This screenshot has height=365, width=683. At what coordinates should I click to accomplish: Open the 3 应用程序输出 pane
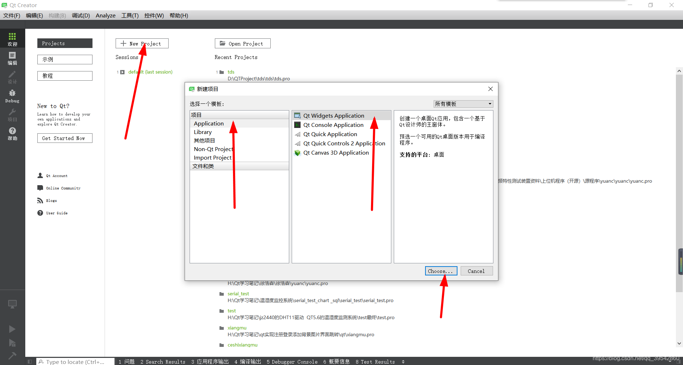click(x=210, y=361)
